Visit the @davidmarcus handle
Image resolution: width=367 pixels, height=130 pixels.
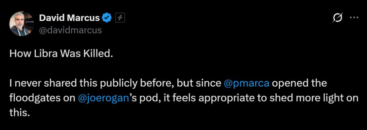70,30
